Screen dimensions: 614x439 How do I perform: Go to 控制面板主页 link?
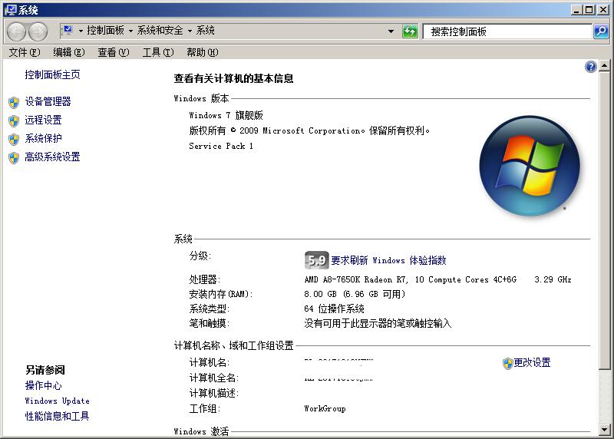click(x=52, y=74)
